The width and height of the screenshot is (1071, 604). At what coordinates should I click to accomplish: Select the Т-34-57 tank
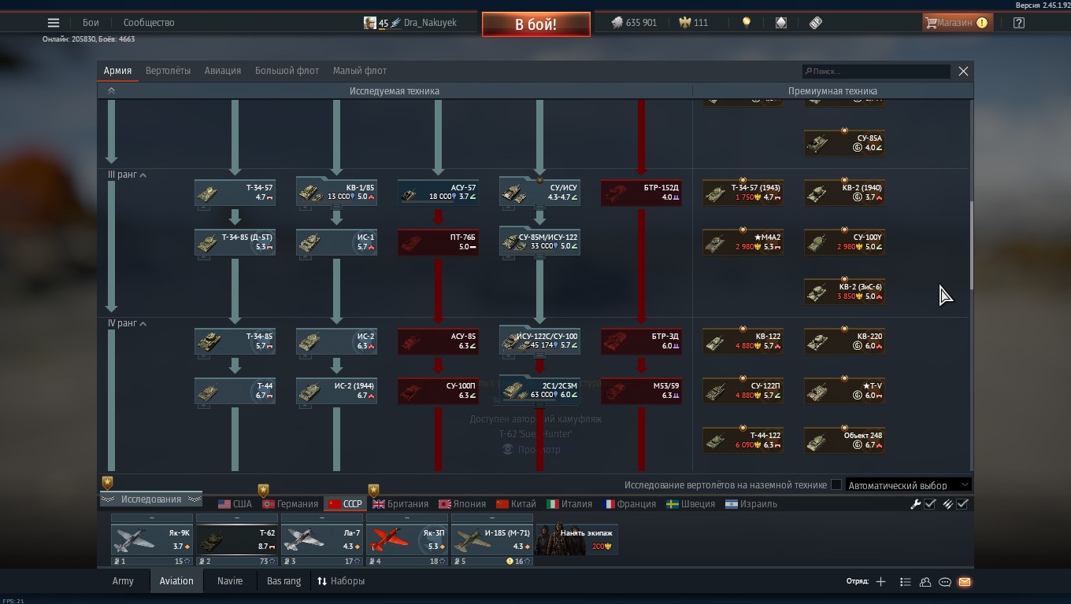235,193
